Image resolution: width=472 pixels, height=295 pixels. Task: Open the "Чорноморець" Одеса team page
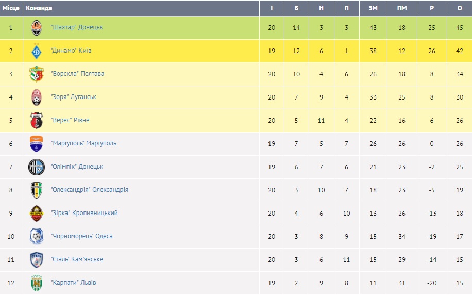point(81,236)
